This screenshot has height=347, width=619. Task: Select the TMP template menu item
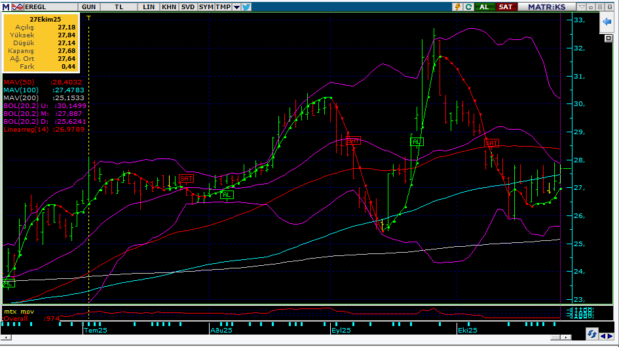pos(223,7)
